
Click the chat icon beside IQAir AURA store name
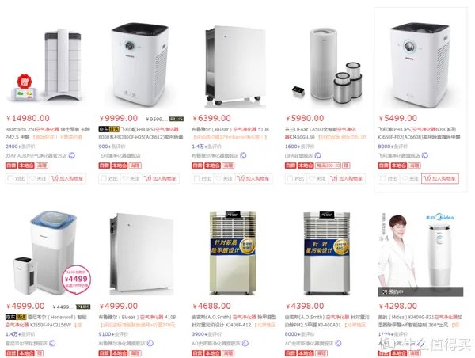pyautogui.click(x=72, y=155)
